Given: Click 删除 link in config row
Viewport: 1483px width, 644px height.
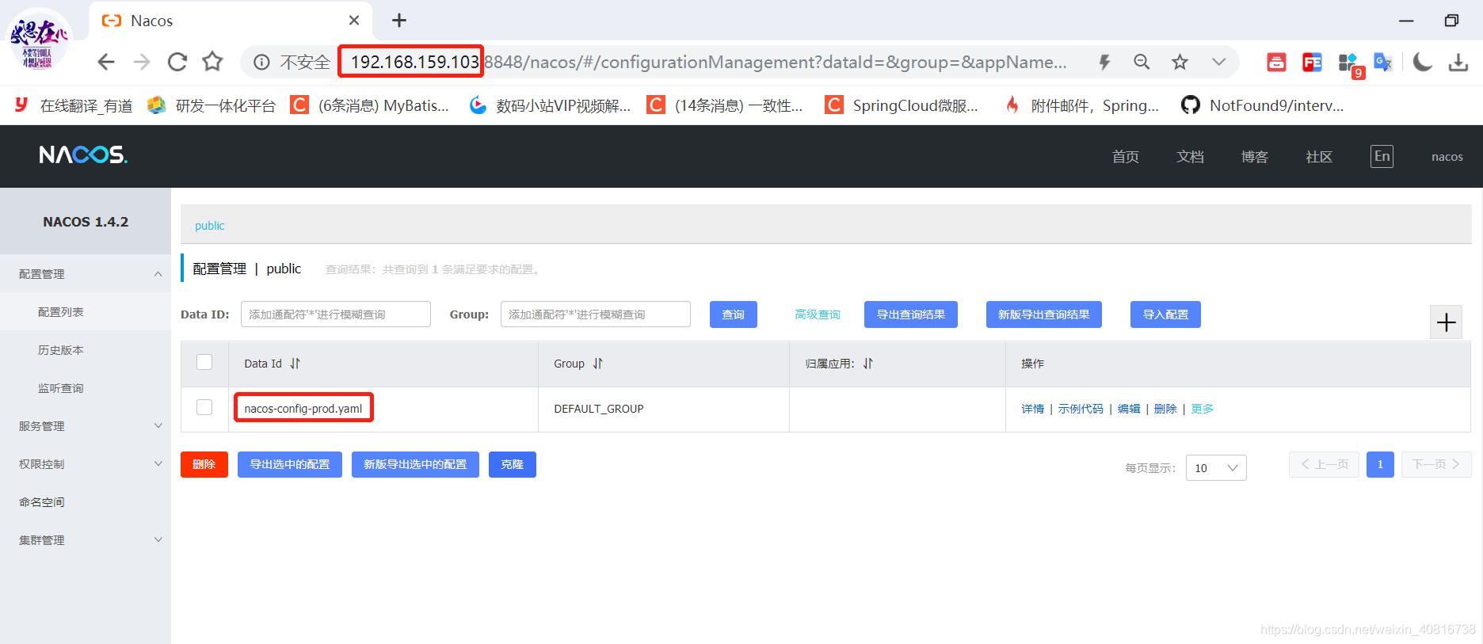Looking at the screenshot, I should (x=1165, y=409).
